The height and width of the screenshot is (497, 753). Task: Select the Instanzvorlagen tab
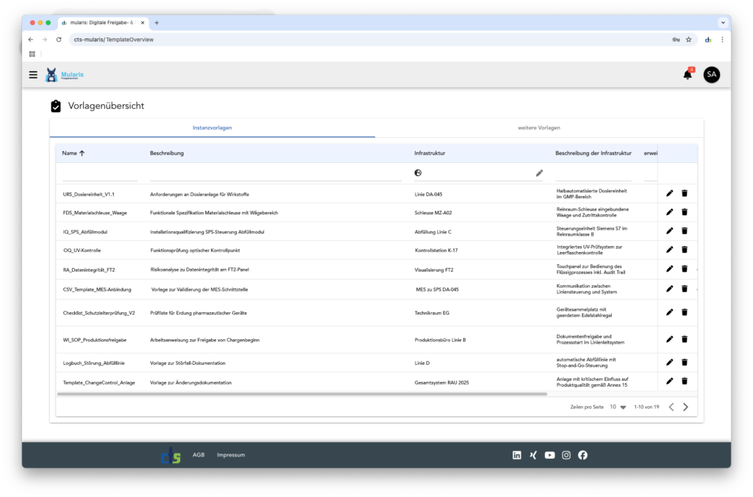213,128
